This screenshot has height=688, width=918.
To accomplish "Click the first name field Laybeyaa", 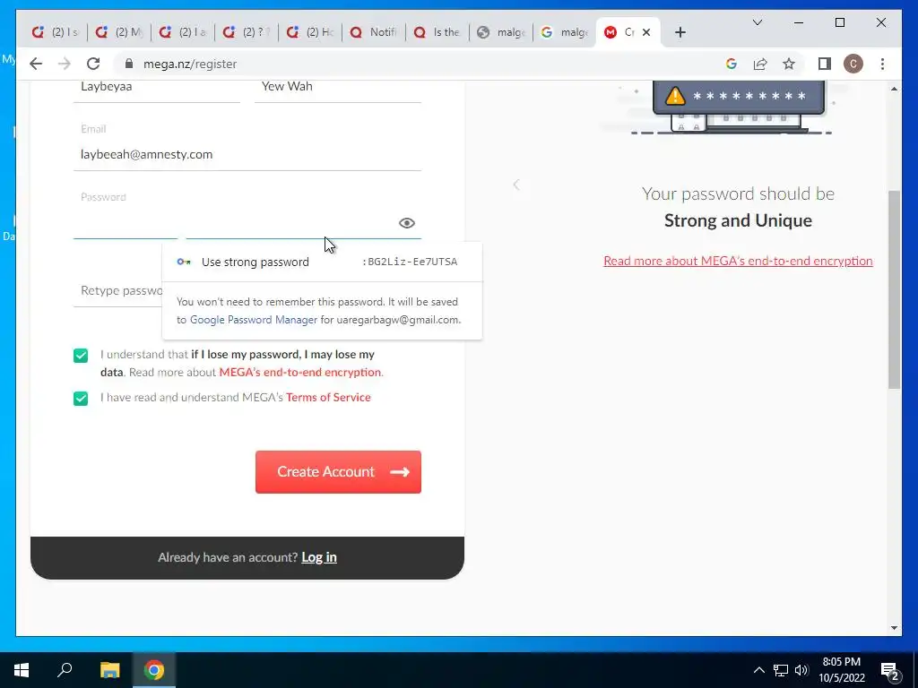I will point(156,87).
